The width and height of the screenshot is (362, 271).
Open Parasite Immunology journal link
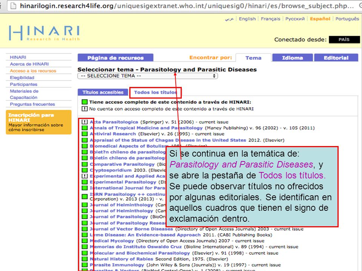[x=117, y=265]
